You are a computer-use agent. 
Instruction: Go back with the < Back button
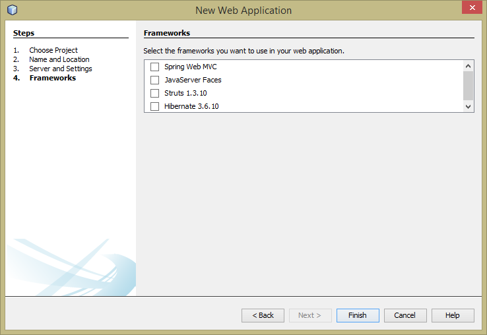[x=263, y=315]
